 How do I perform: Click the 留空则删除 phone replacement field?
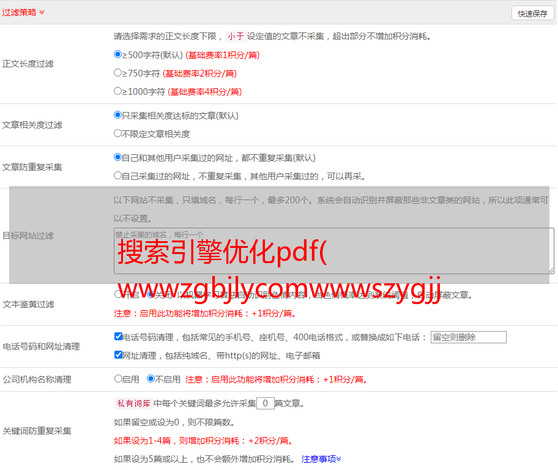pos(468,337)
